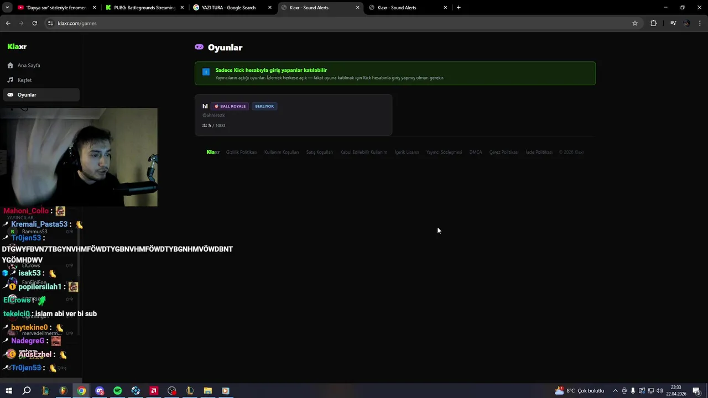Image resolution: width=708 pixels, height=398 pixels.
Task: Bookmark this page with the star icon
Action: click(635, 23)
